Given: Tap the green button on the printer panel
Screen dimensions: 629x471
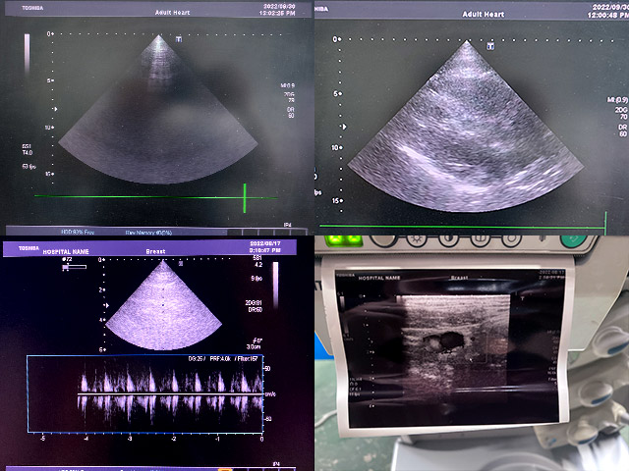Looking at the screenshot, I should [x=573, y=241].
